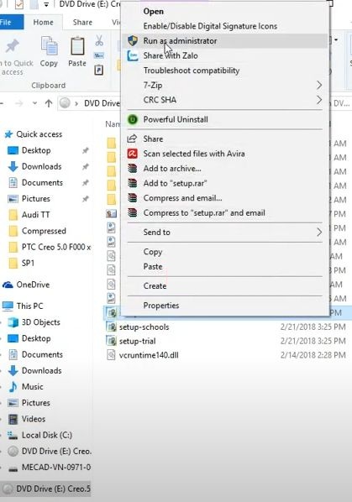Click the Up arrow navigation button
Viewport: 352px width, 502px height.
click(x=49, y=103)
